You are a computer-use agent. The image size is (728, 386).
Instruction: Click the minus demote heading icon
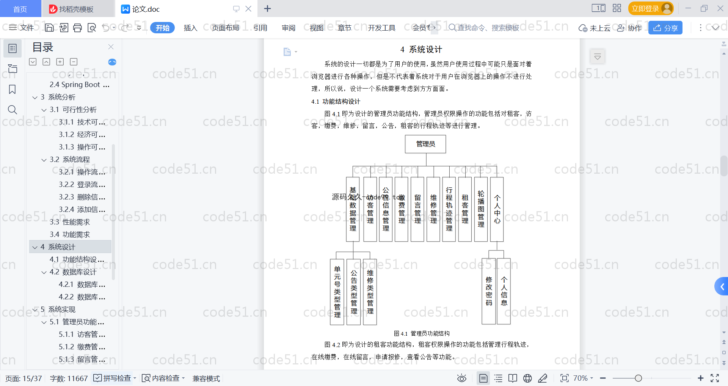(74, 62)
